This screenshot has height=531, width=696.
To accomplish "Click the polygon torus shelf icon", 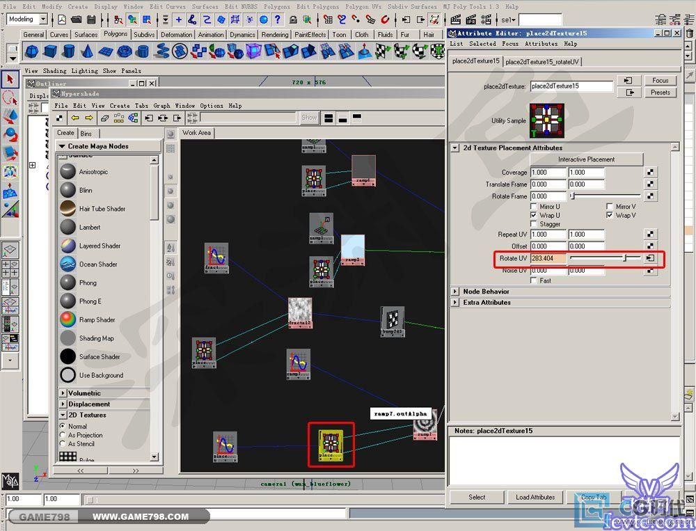I will point(125,51).
